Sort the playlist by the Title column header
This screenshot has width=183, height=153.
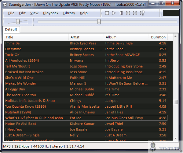[x=36, y=37]
